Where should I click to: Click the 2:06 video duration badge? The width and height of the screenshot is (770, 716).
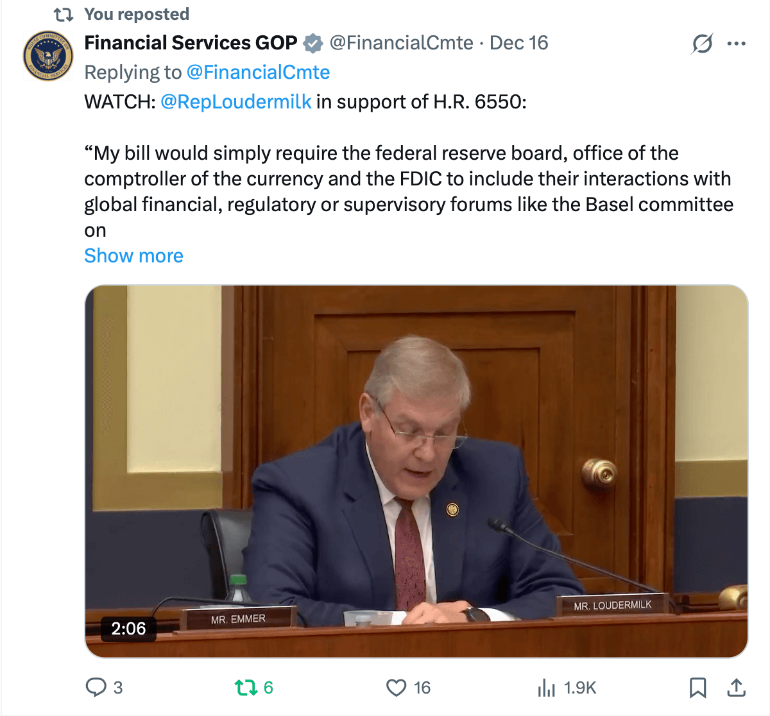pos(128,628)
